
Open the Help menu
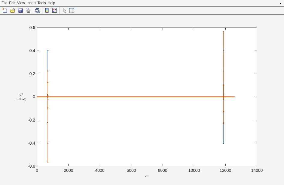pos(51,3)
